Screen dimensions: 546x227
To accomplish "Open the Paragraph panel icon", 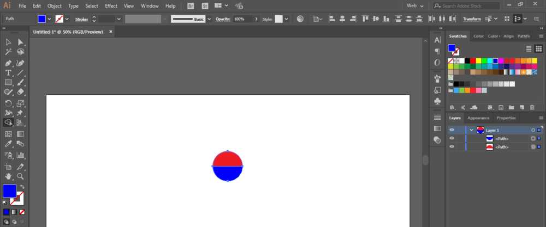I will (437, 51).
